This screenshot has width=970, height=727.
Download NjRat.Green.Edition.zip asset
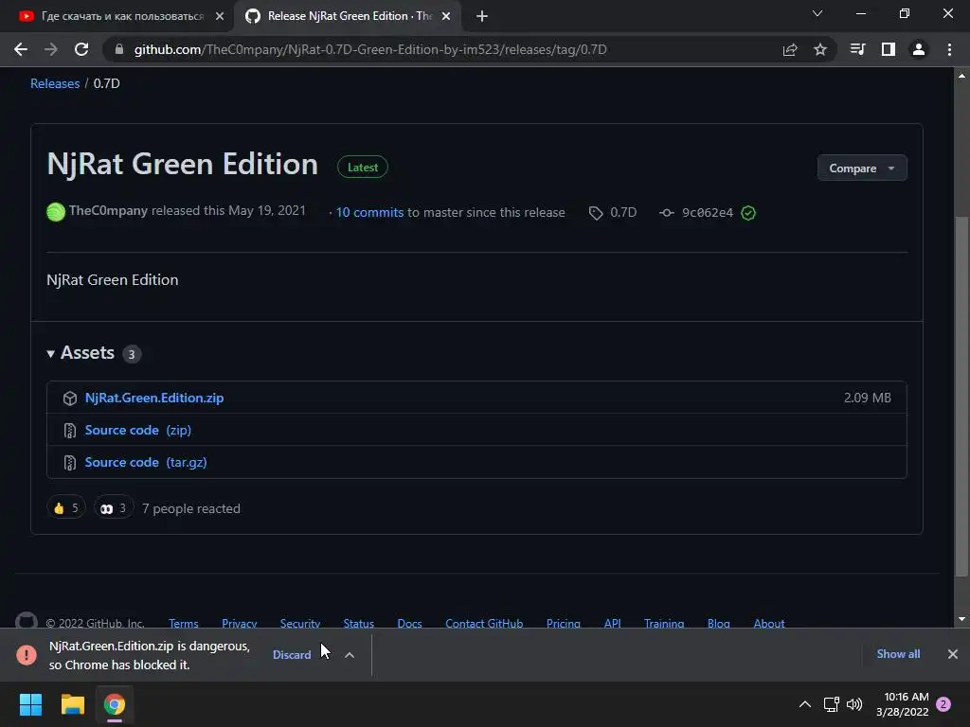pos(154,398)
